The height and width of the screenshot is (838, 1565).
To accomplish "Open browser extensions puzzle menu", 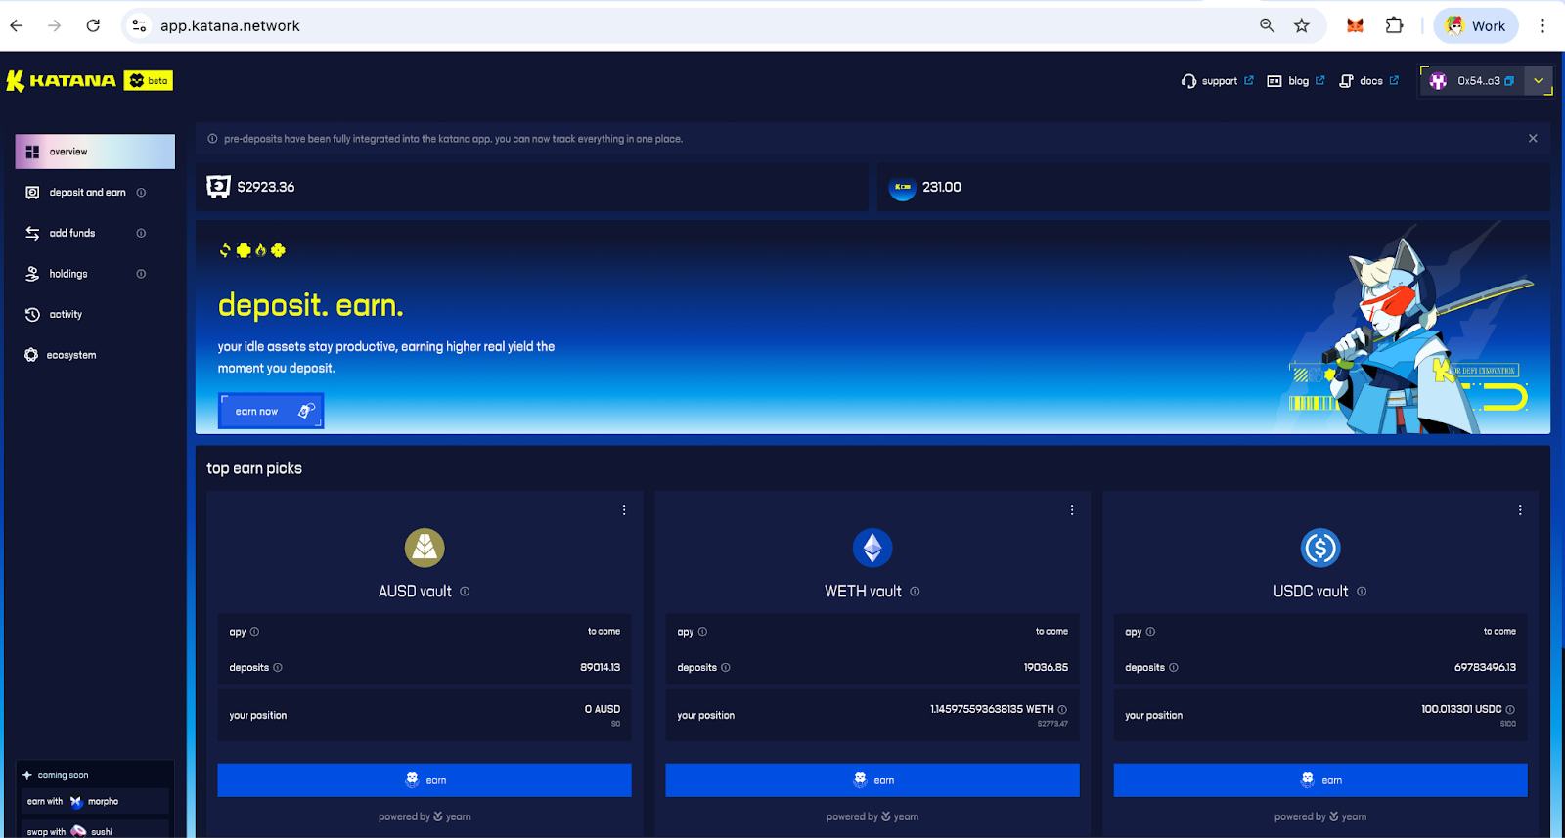I will (1395, 26).
